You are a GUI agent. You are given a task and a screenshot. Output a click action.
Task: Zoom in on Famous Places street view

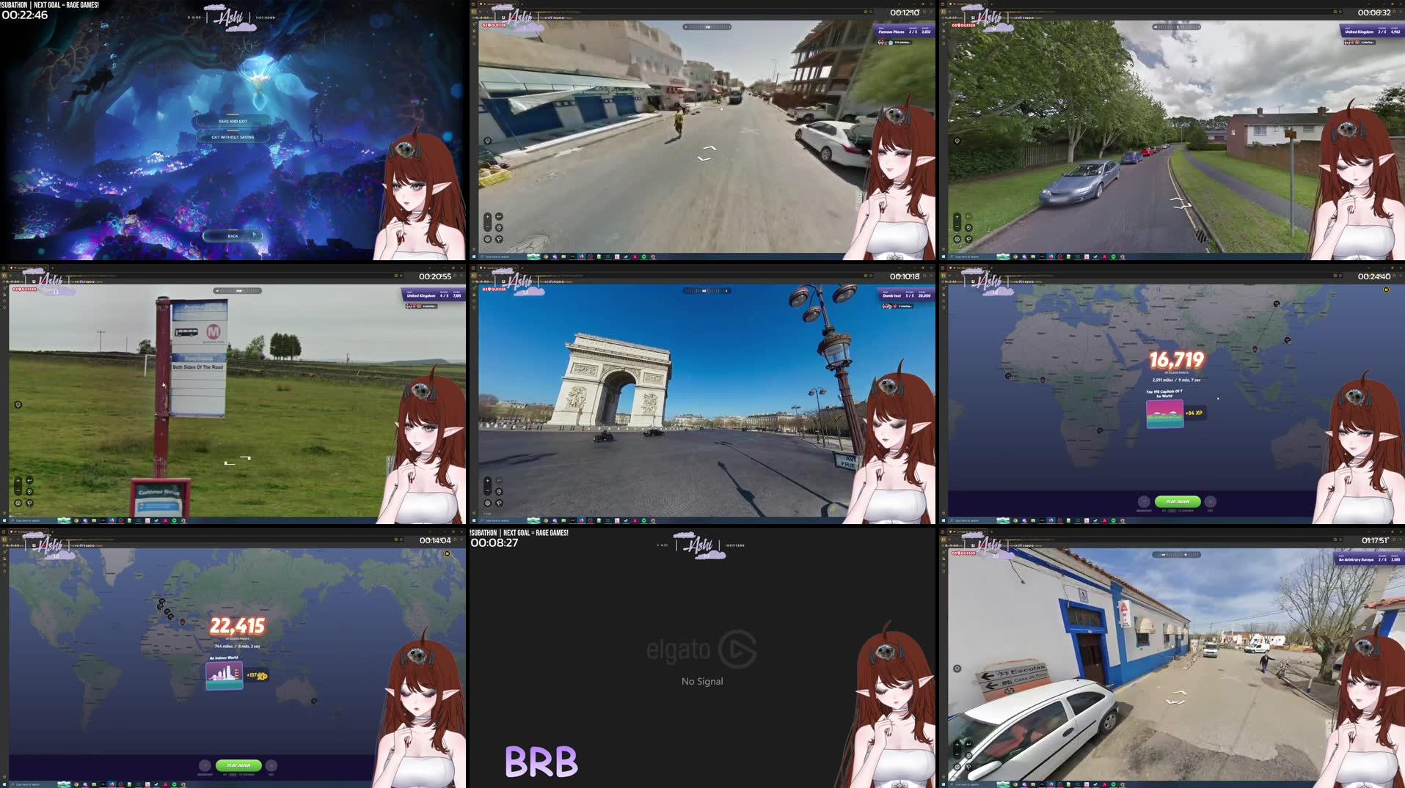point(487,216)
